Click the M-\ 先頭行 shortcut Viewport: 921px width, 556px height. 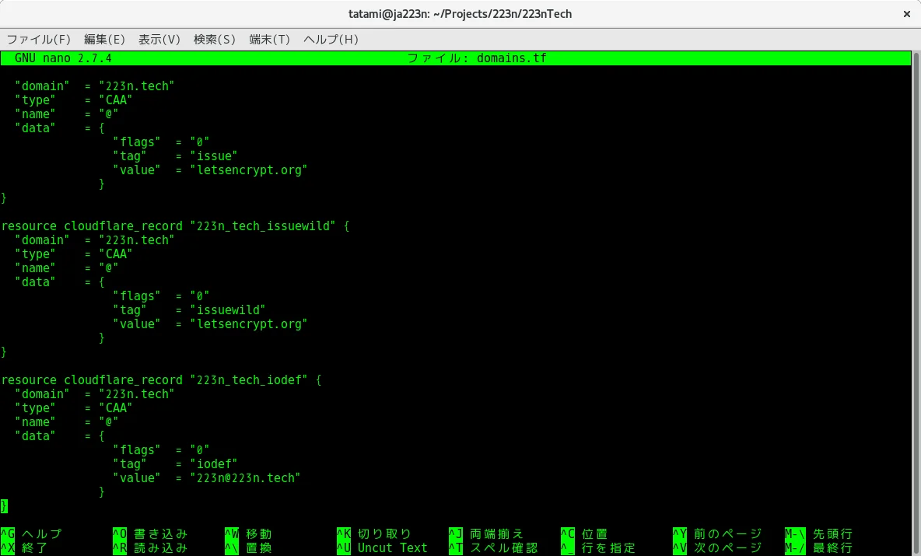819,533
